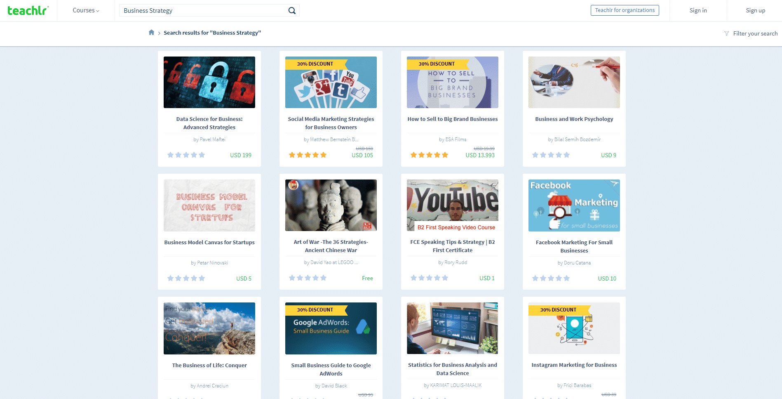The image size is (782, 399).
Task: Open the YouTube B2 First Speaking thumbnail
Action: tap(453, 205)
